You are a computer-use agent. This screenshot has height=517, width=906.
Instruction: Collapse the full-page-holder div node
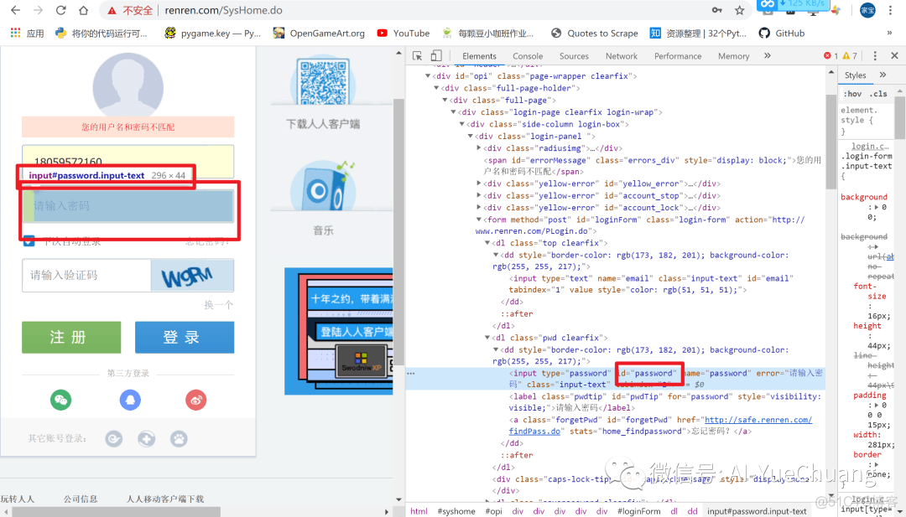point(436,88)
